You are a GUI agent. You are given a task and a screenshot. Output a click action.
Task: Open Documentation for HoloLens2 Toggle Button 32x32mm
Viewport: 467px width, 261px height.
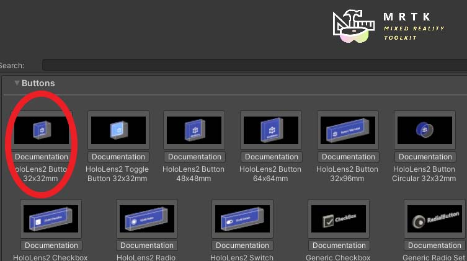118,157
